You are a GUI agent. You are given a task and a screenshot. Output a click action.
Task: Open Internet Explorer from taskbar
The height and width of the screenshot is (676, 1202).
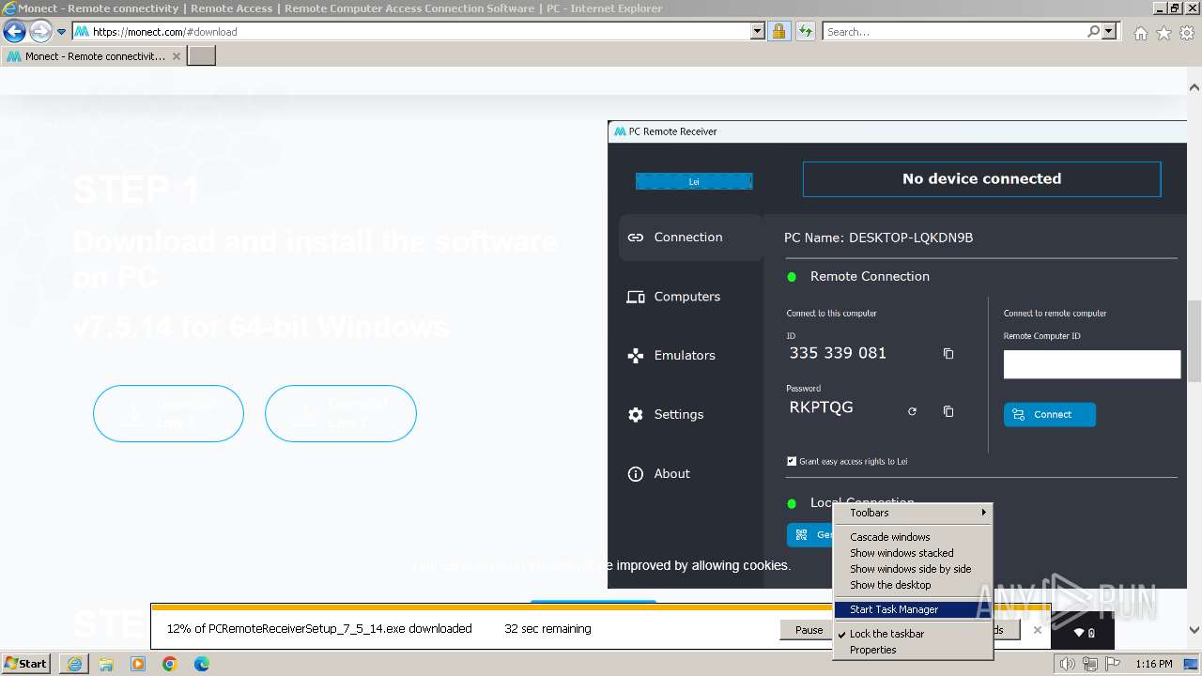tap(73, 664)
